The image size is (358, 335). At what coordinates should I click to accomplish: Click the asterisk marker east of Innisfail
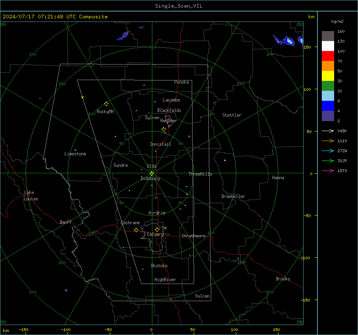pos(189,137)
